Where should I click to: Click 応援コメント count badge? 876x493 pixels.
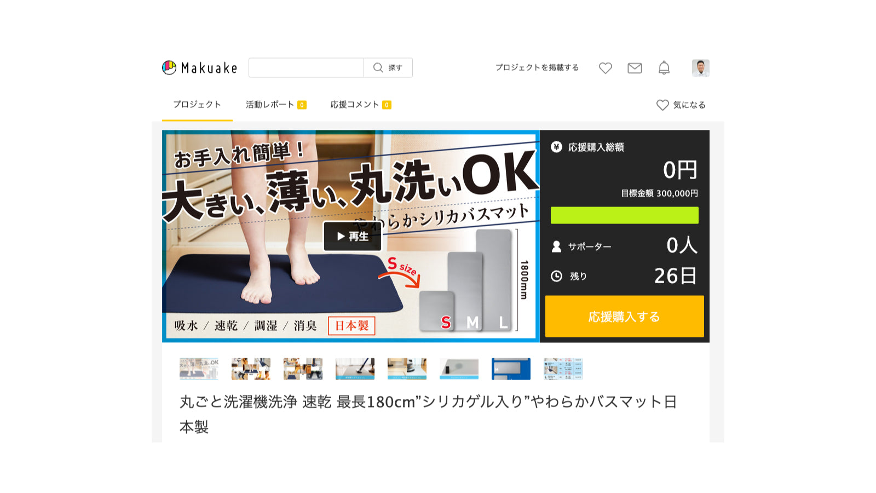coord(387,105)
